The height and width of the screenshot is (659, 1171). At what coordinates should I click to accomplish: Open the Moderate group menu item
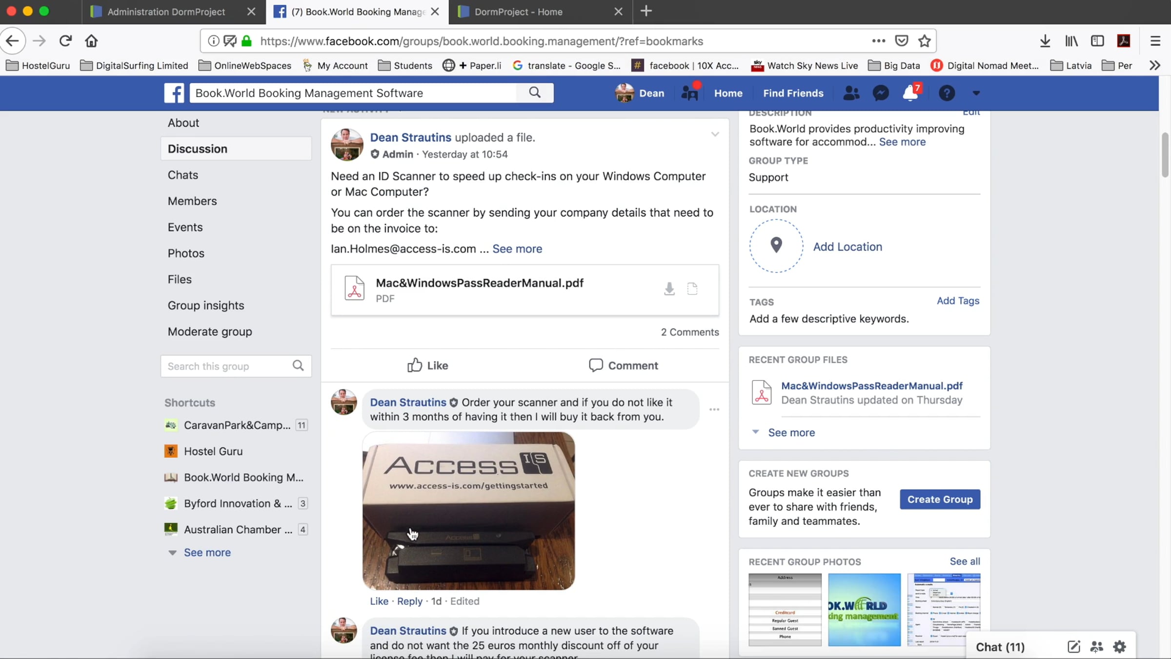pos(210,331)
